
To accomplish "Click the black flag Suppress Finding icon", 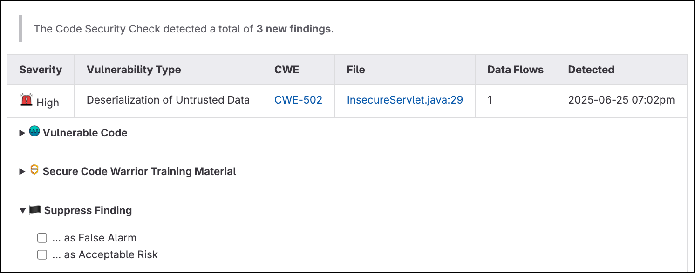I will 35,210.
